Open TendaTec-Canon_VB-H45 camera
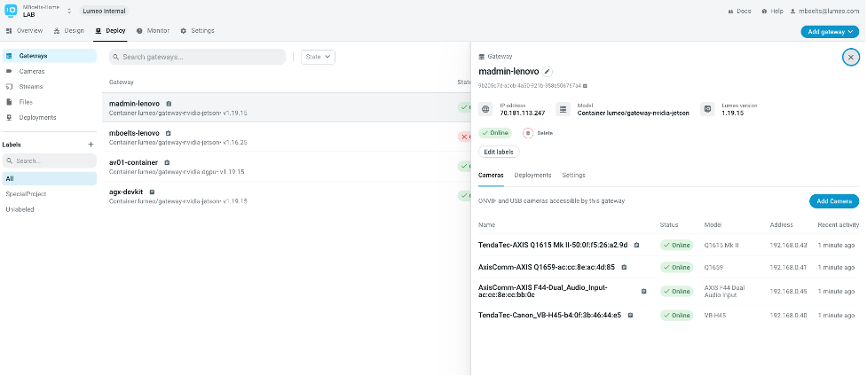The height and width of the screenshot is (376, 867). tap(549, 315)
